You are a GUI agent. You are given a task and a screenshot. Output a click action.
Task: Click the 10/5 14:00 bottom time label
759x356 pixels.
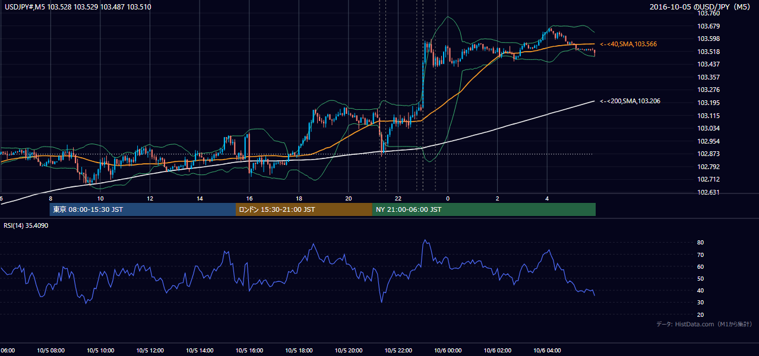[200, 351]
